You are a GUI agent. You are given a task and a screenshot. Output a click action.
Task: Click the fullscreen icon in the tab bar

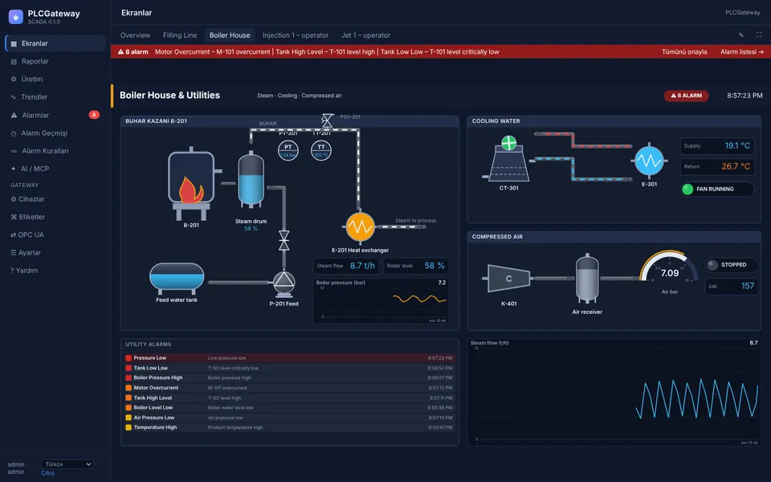tap(759, 35)
